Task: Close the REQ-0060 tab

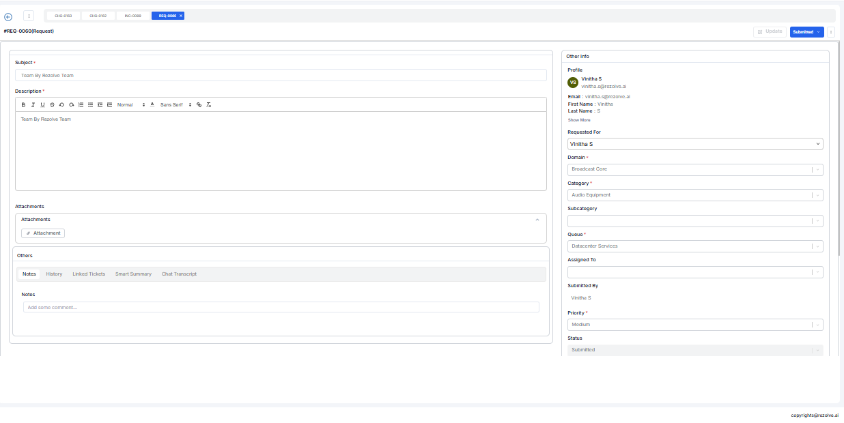Action: click(x=181, y=16)
